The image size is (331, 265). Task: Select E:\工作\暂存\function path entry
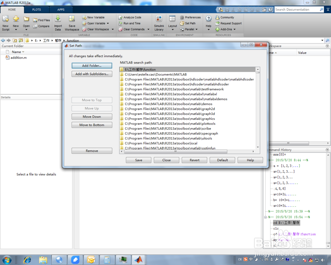(x=187, y=70)
